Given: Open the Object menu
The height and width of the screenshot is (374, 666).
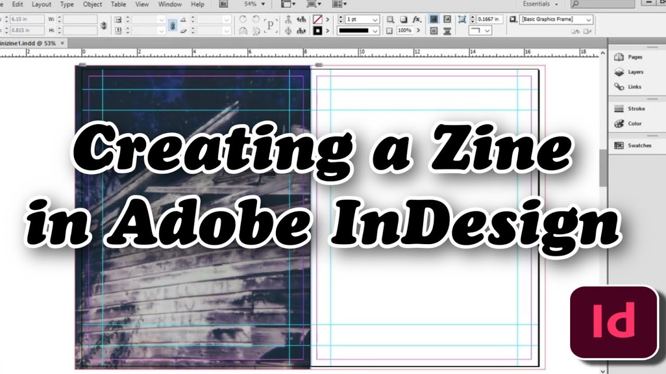Looking at the screenshot, I should tap(93, 4).
